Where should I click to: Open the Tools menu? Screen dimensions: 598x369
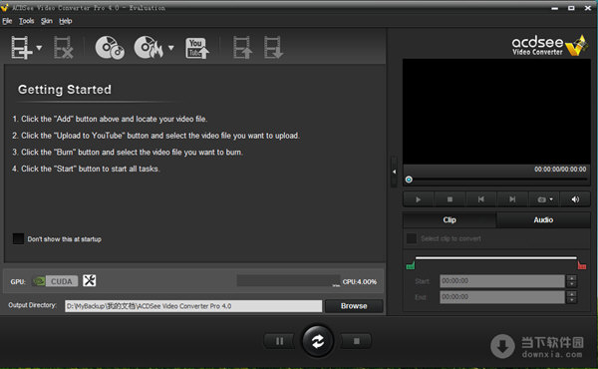point(26,21)
